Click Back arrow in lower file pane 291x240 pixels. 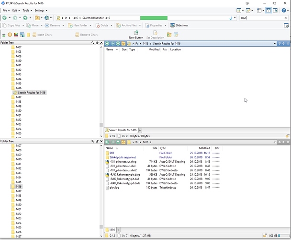[x=107, y=142]
